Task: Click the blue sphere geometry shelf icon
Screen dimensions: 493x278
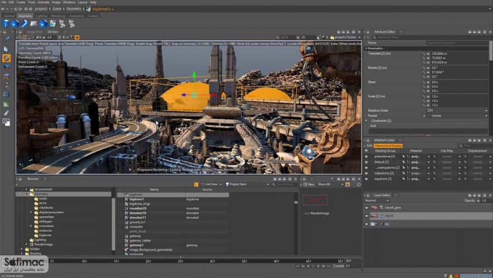Action: [15, 24]
